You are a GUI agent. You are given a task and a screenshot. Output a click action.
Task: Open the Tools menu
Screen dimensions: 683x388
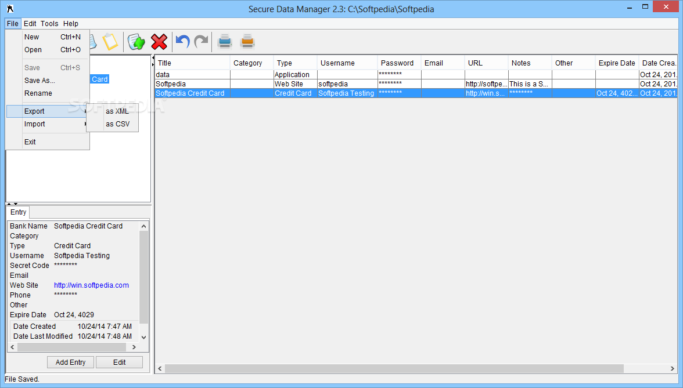tap(49, 23)
